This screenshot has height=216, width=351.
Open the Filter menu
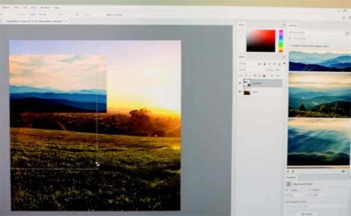point(16,7)
